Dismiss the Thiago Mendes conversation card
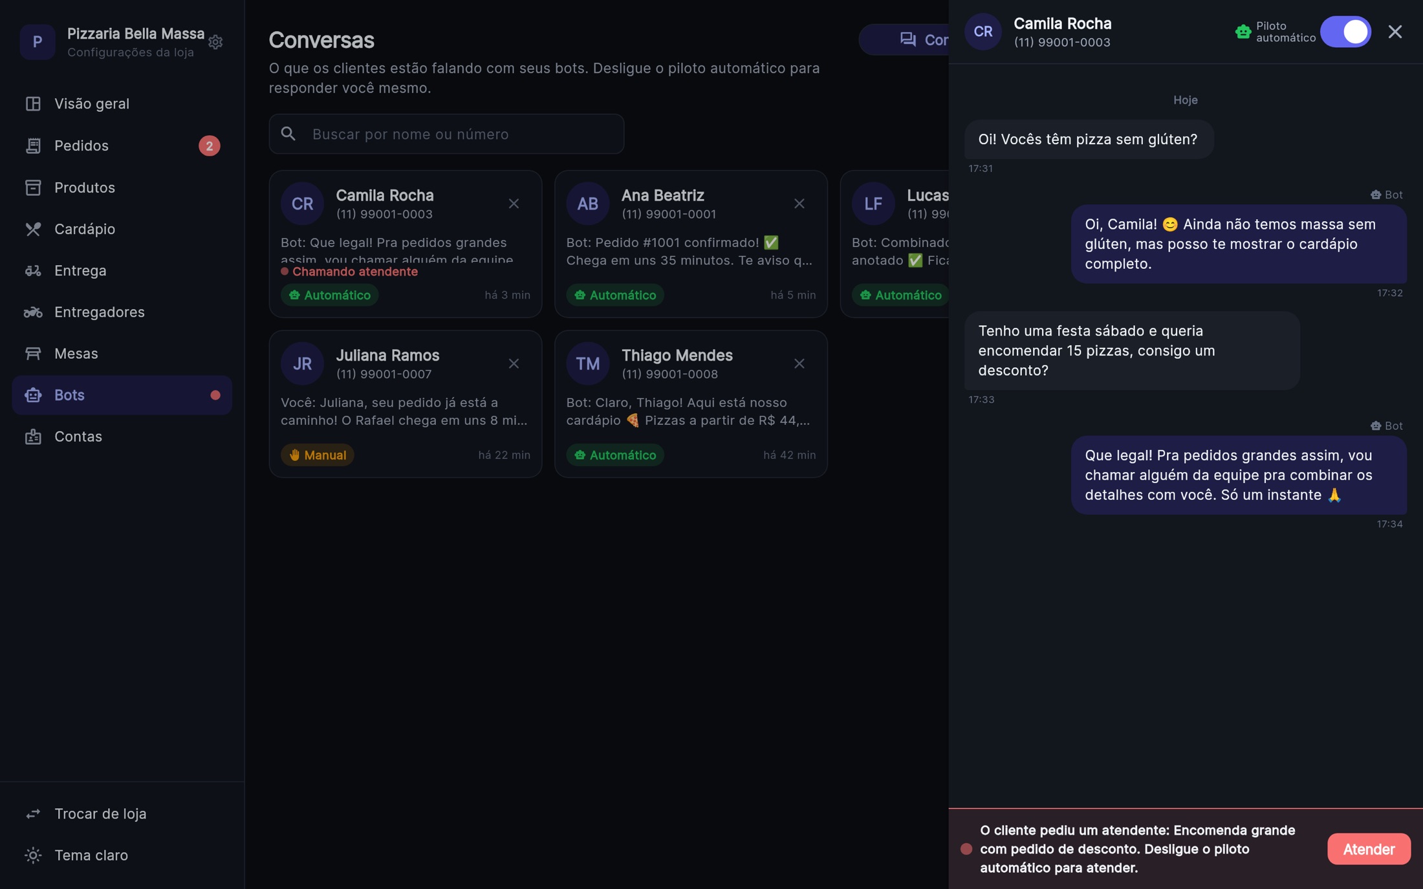1423x889 pixels. pyautogui.click(x=799, y=363)
